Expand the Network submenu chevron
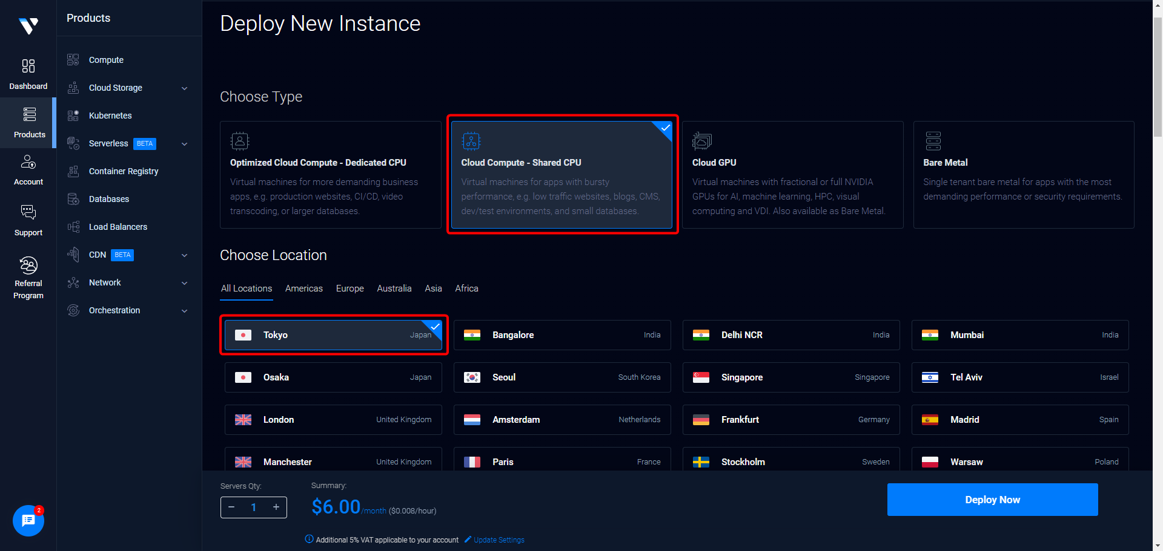The image size is (1163, 551). (185, 283)
